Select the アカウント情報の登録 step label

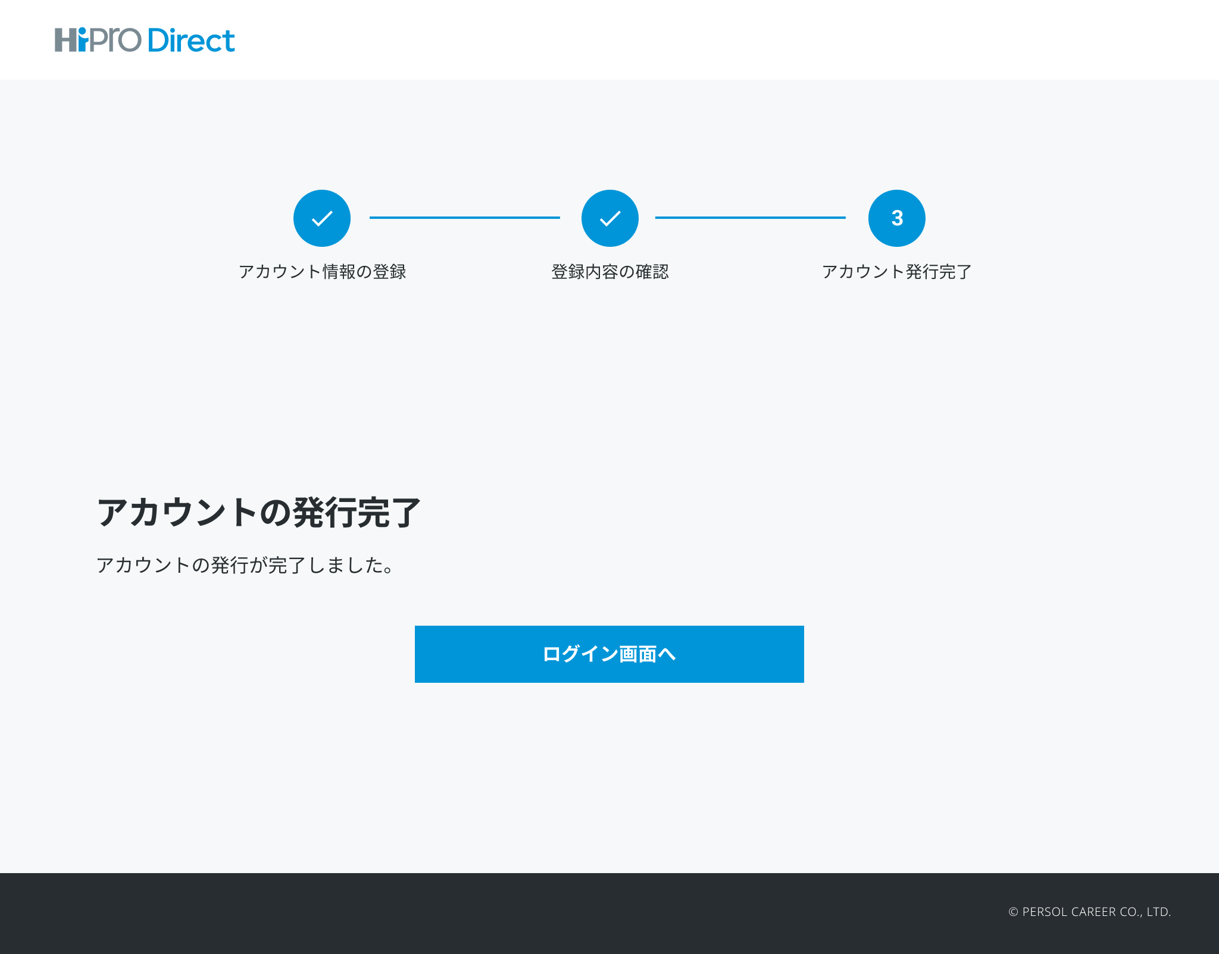coord(322,272)
